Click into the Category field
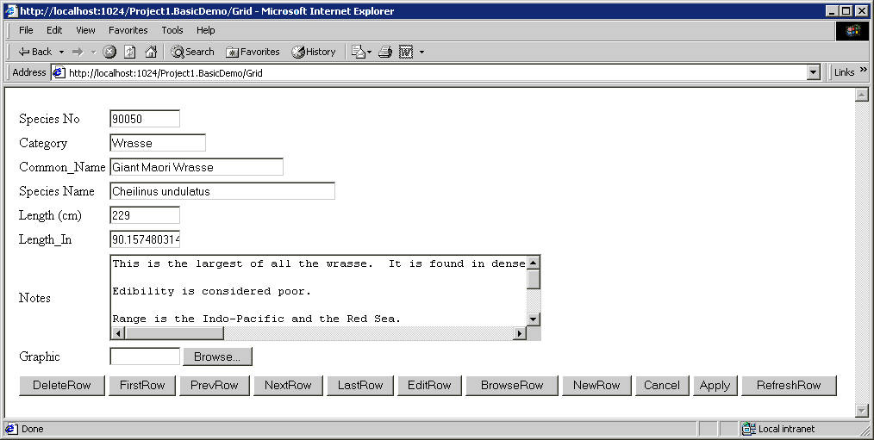 pyautogui.click(x=158, y=143)
